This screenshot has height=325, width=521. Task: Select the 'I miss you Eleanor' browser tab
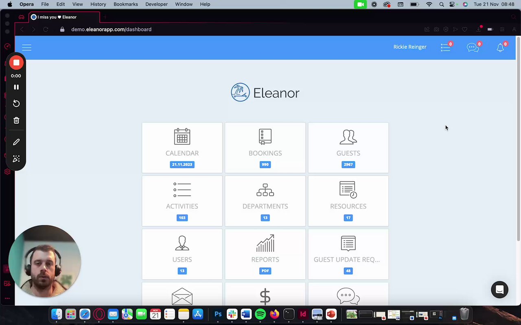click(x=64, y=17)
